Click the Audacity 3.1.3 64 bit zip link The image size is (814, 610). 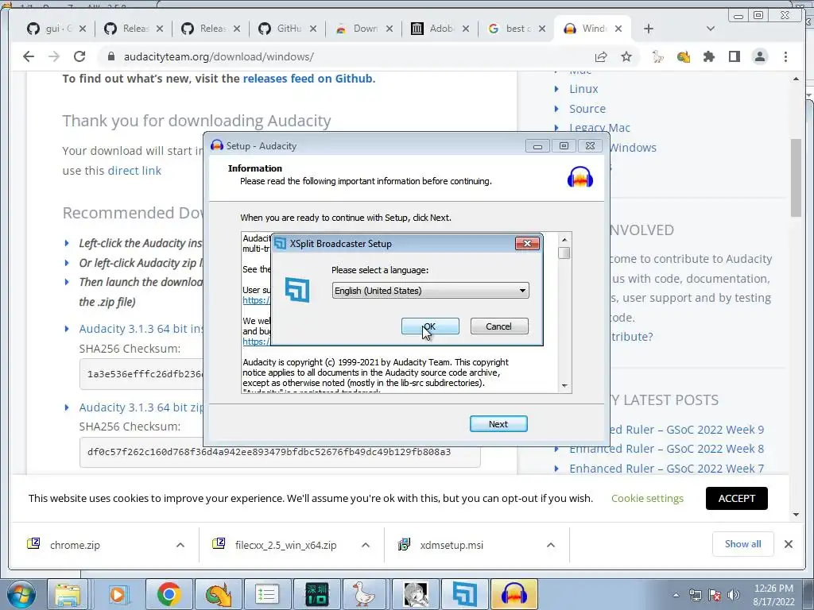tap(141, 407)
